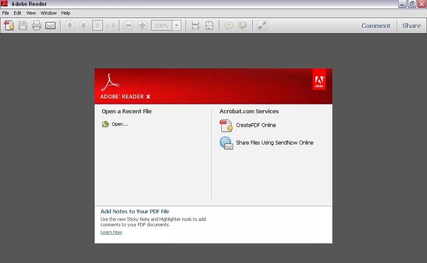Click the Zoom In plus icon

[x=142, y=25]
